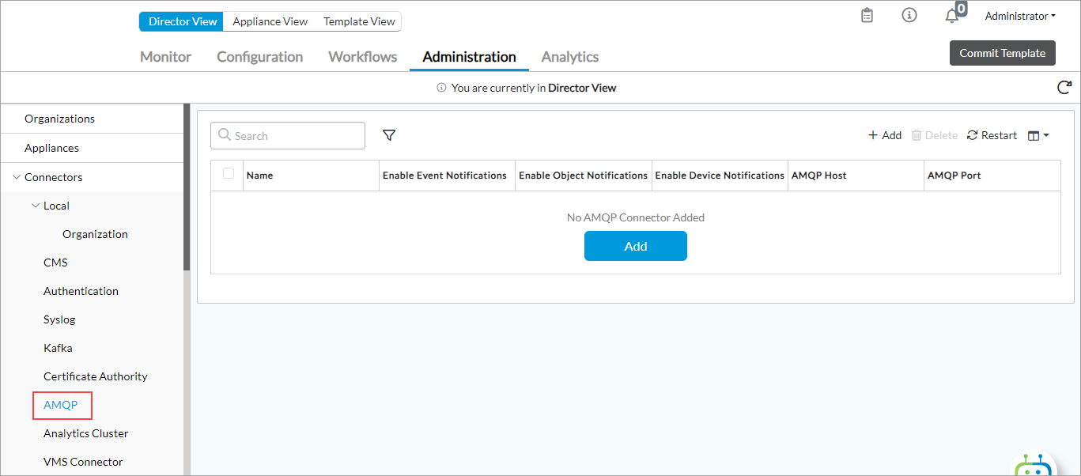Open the Analytics tab
Viewport: 1081px width, 476px height.
coord(569,57)
